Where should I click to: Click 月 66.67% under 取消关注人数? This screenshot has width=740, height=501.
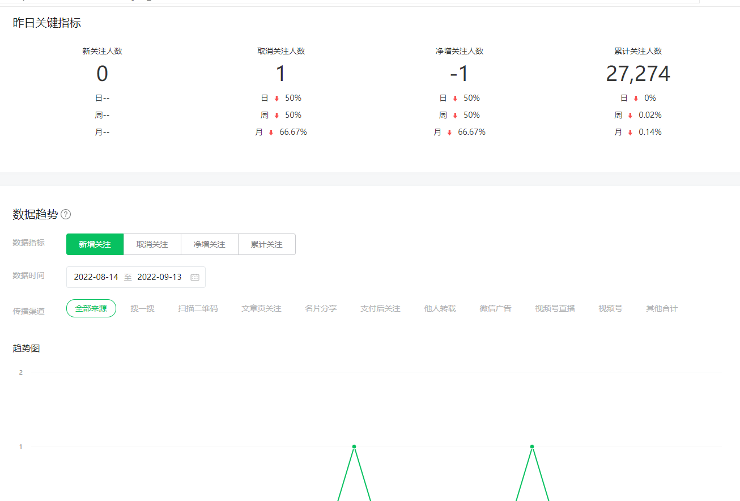[x=281, y=132]
